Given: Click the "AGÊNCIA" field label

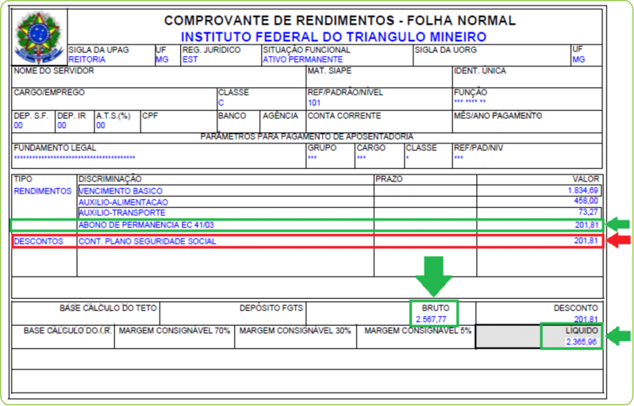Looking at the screenshot, I should click(280, 116).
